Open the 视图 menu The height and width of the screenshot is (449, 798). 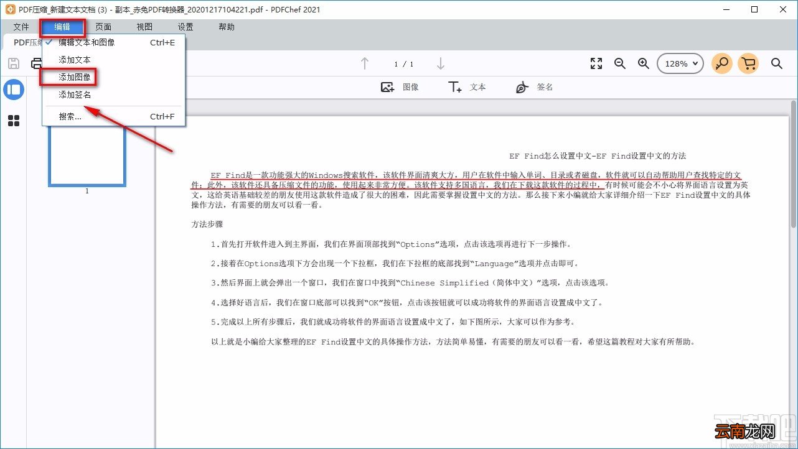[x=144, y=27]
